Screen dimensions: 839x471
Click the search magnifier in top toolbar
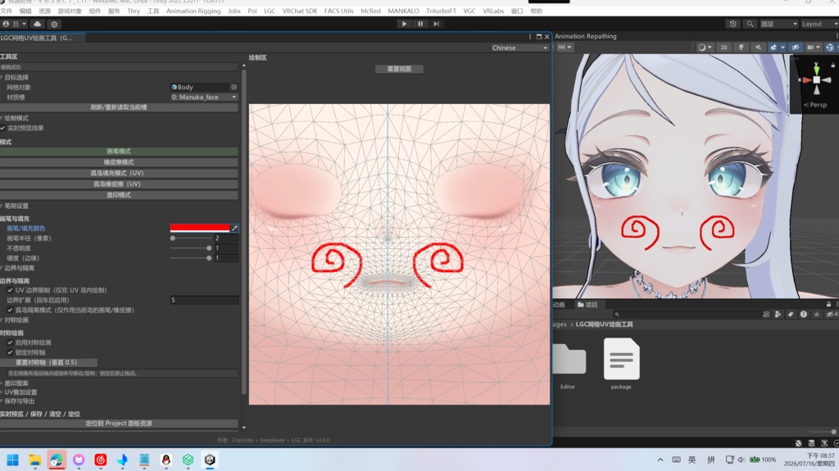(750, 24)
